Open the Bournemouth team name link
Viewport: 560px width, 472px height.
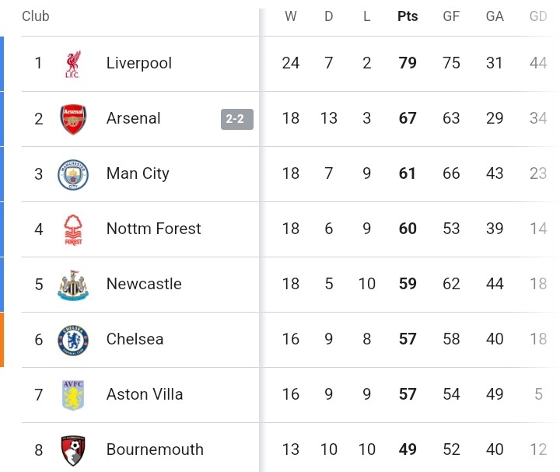tap(155, 449)
